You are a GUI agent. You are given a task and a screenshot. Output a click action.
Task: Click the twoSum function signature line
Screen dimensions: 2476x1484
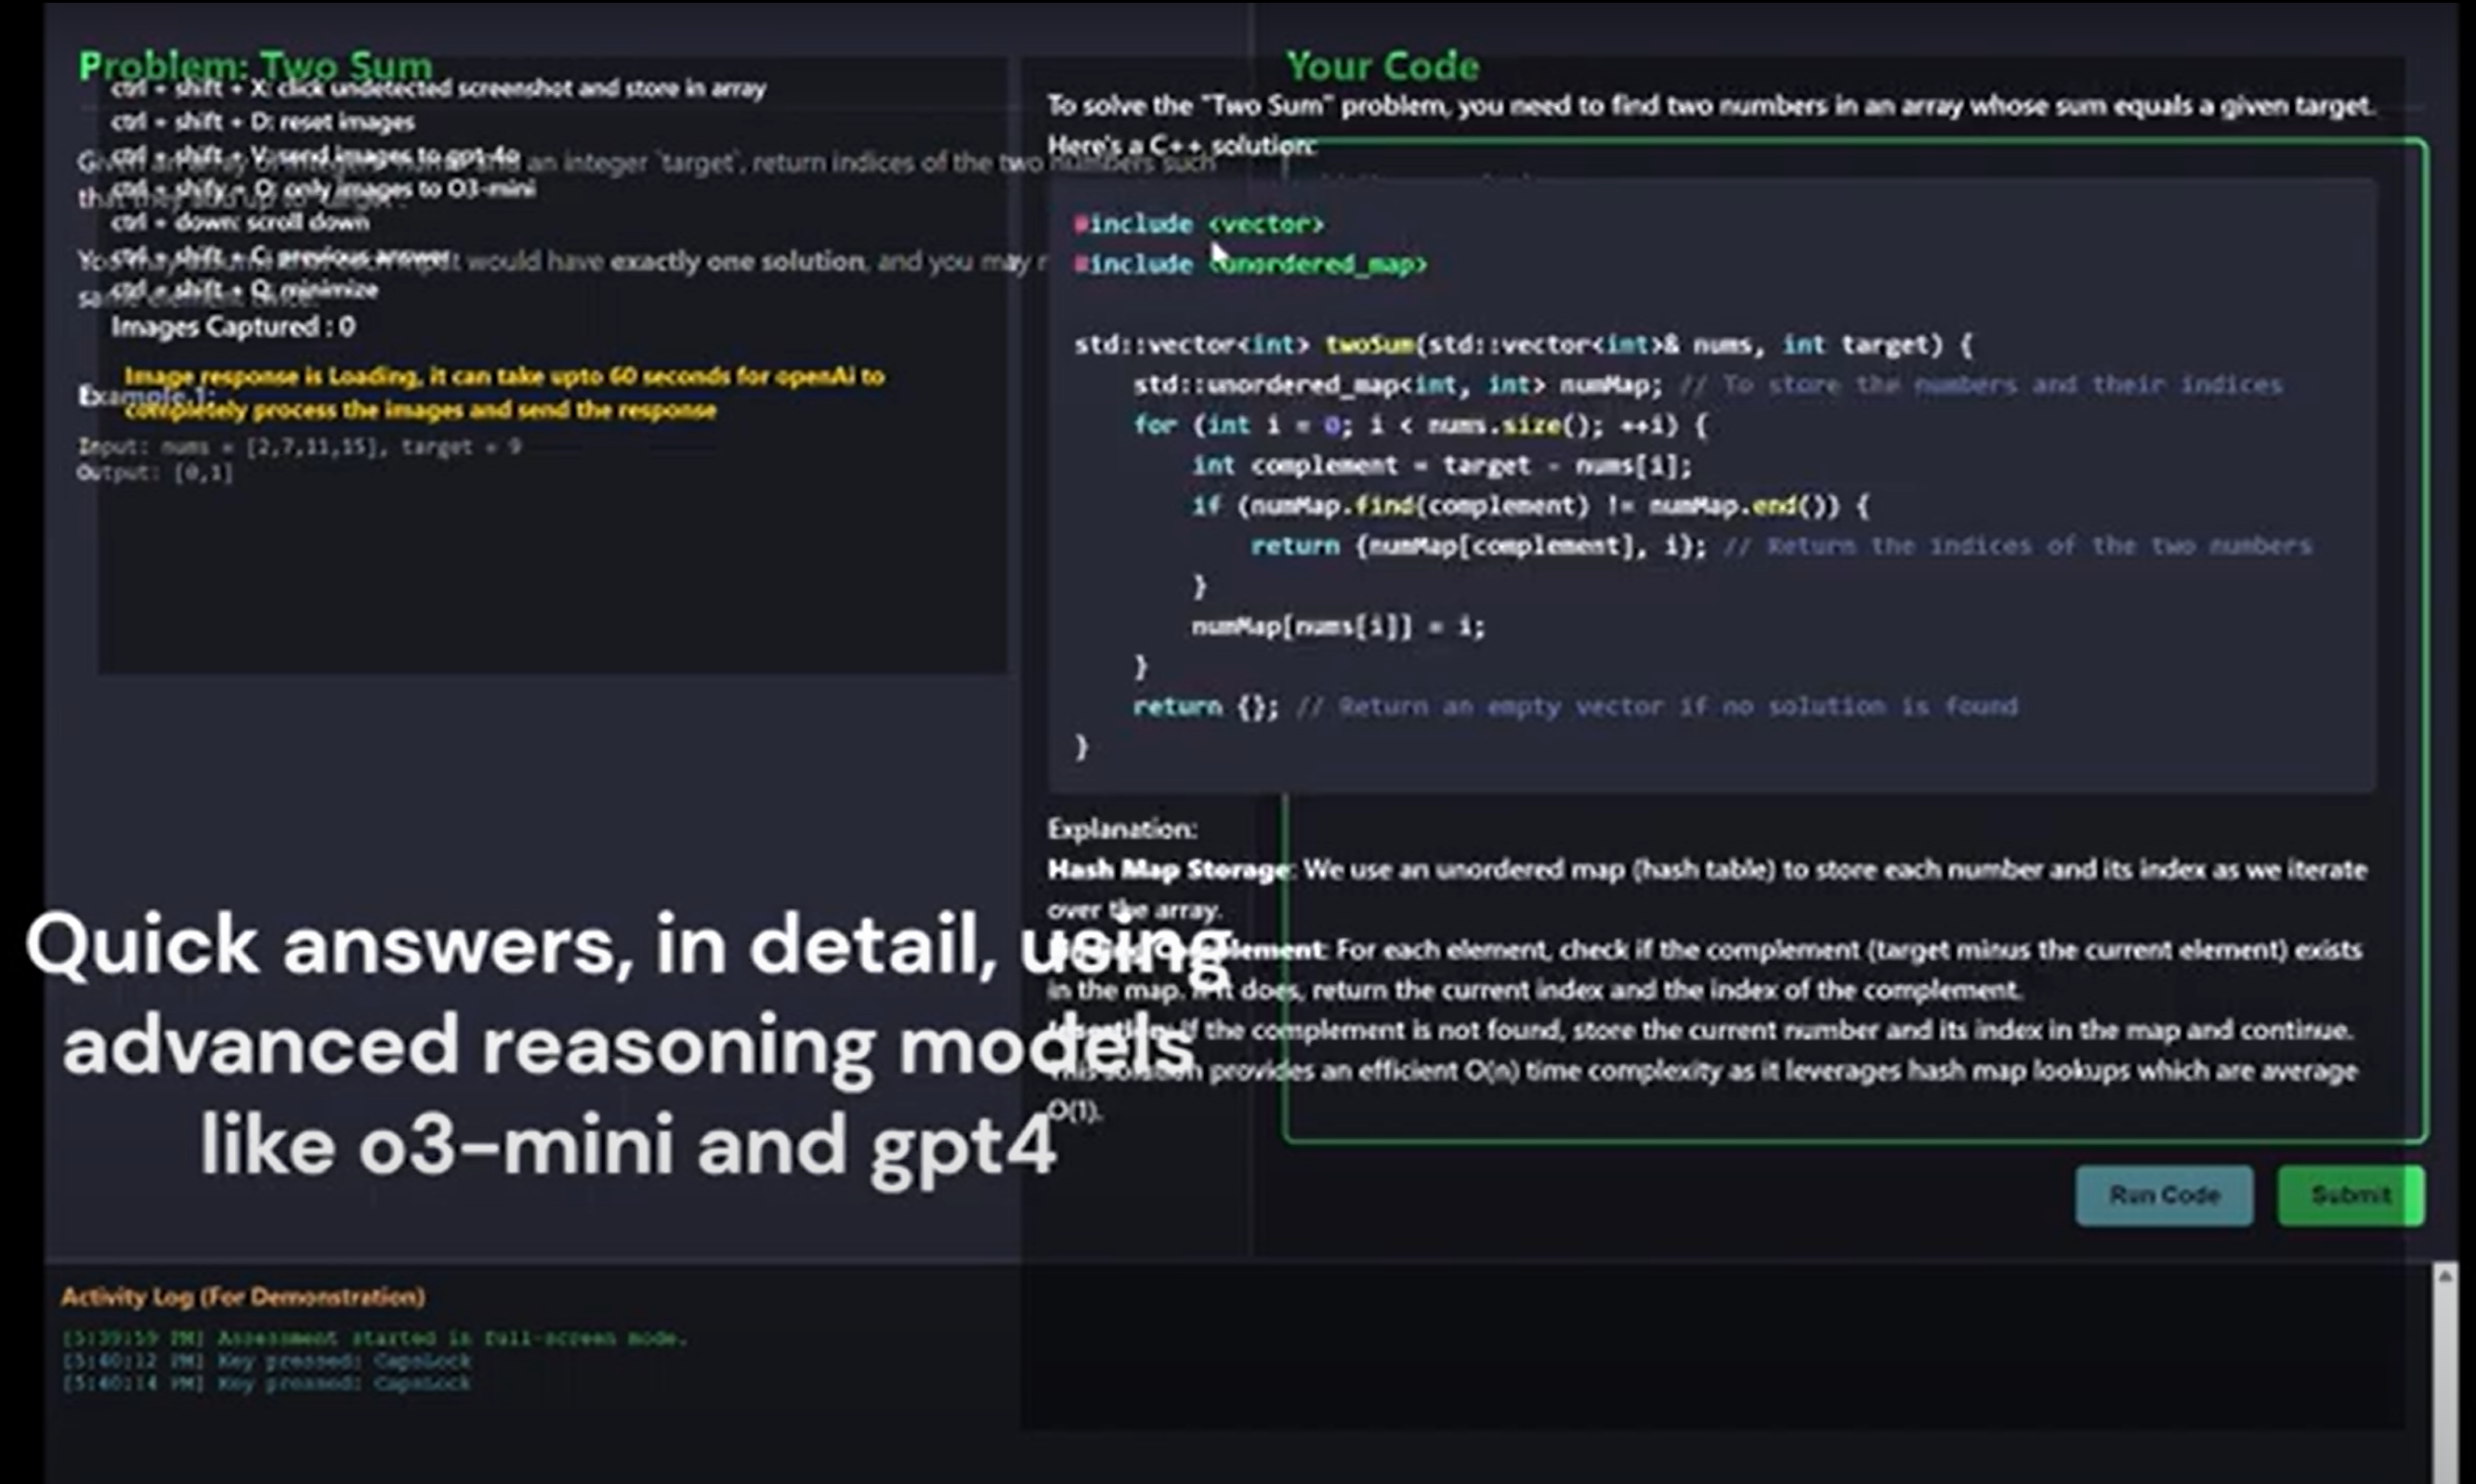[1524, 345]
